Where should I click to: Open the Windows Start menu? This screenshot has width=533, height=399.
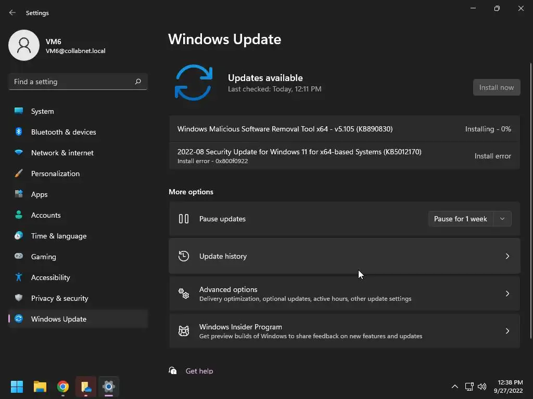point(17,387)
